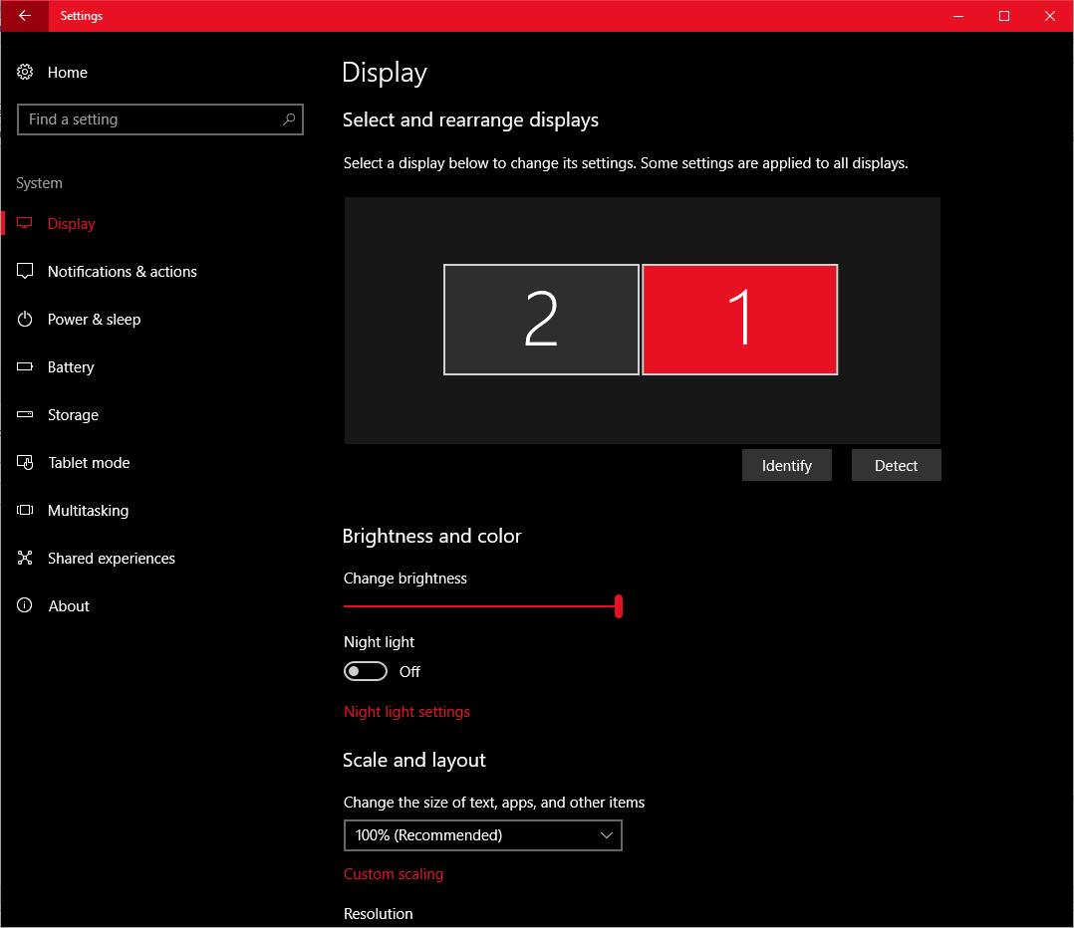Open the About settings page
The height and width of the screenshot is (928, 1074).
pyautogui.click(x=69, y=606)
